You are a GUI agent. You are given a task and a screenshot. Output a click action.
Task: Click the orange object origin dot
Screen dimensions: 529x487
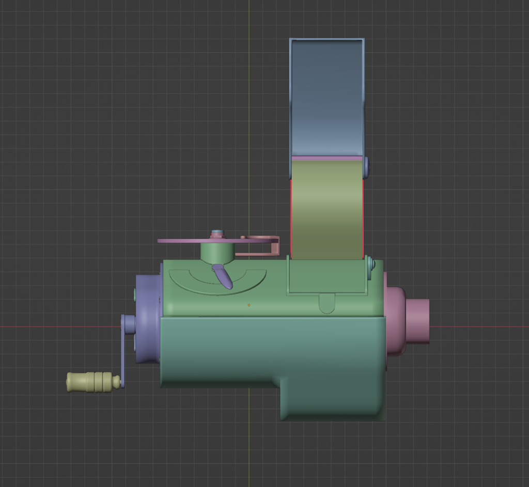click(250, 305)
